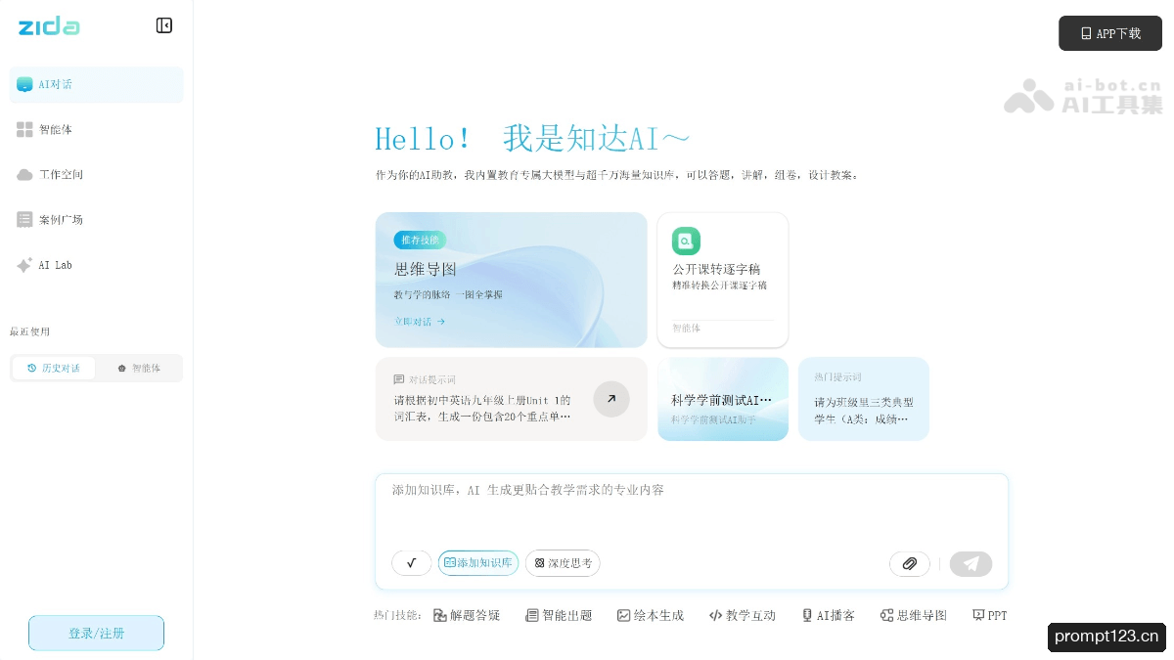1174x660 pixels.
Task: Select the PPT hot skill
Action: (989, 615)
